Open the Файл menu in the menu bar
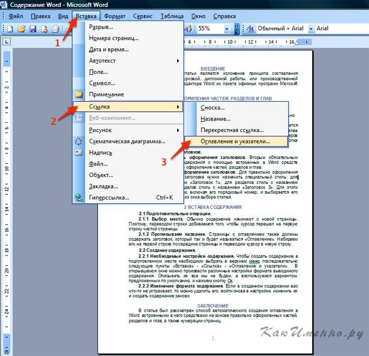The height and width of the screenshot is (356, 369). (16, 16)
